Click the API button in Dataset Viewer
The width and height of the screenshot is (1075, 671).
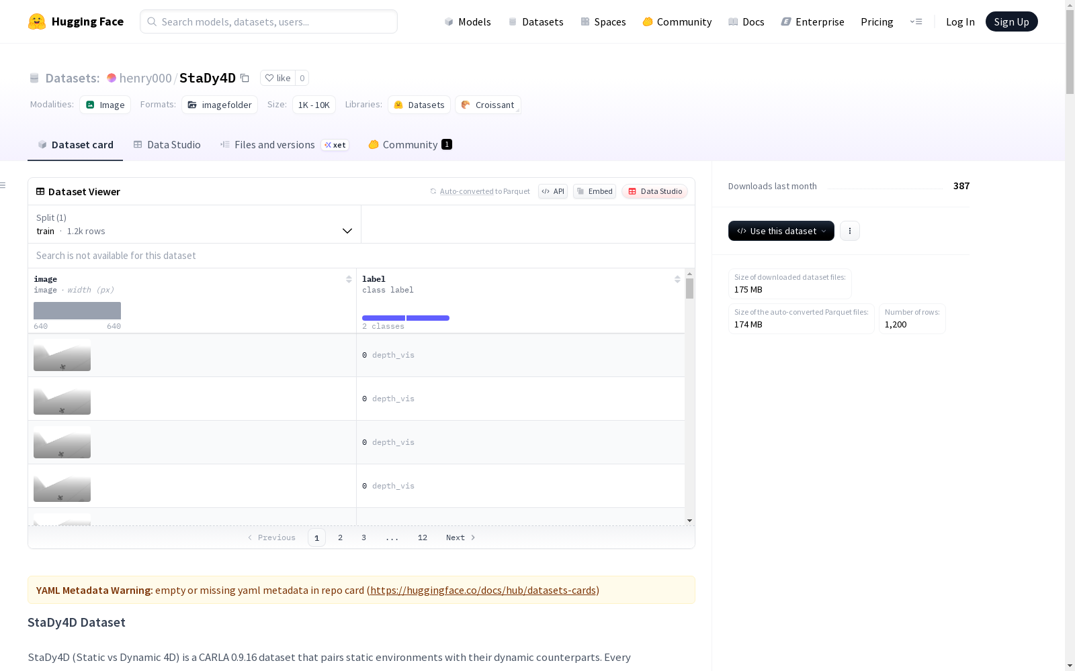coord(553,191)
